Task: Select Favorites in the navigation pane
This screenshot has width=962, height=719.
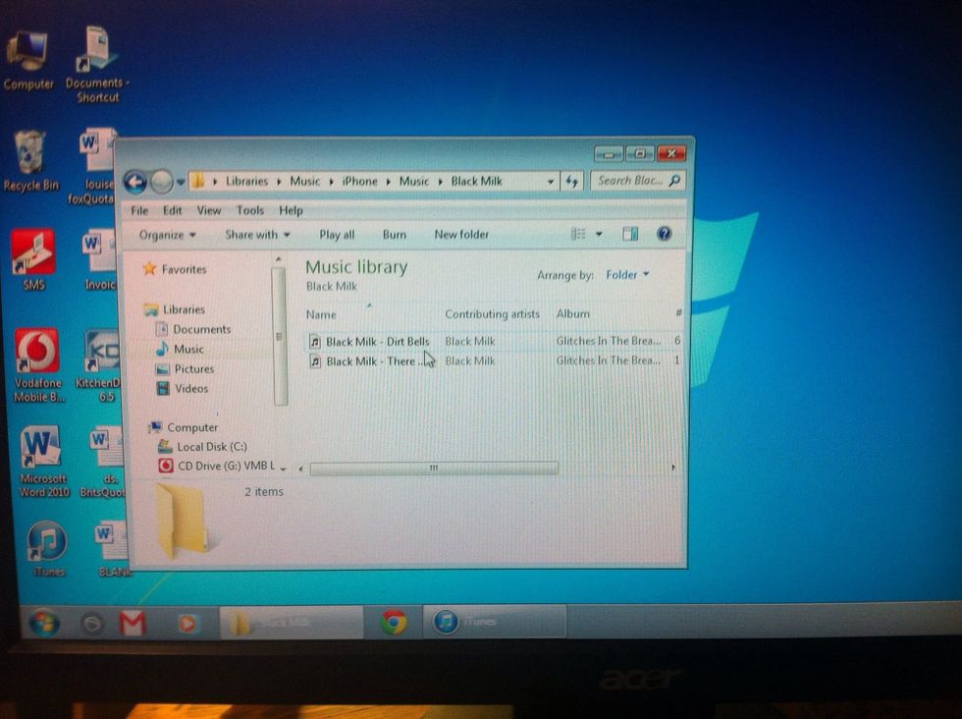Action: point(176,269)
